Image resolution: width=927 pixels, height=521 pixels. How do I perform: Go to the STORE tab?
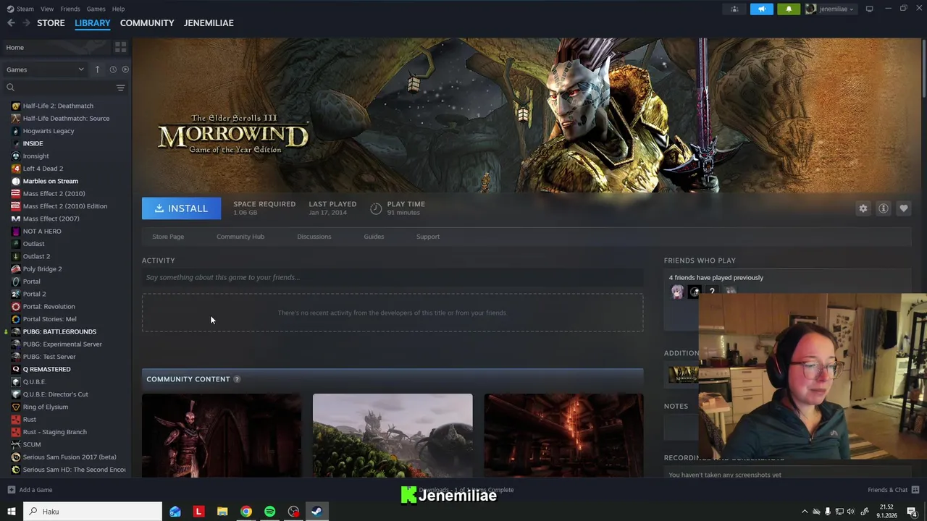click(x=51, y=23)
